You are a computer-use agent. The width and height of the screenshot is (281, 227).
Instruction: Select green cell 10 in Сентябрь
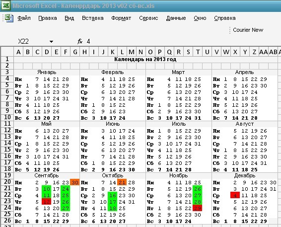[x=47, y=189]
